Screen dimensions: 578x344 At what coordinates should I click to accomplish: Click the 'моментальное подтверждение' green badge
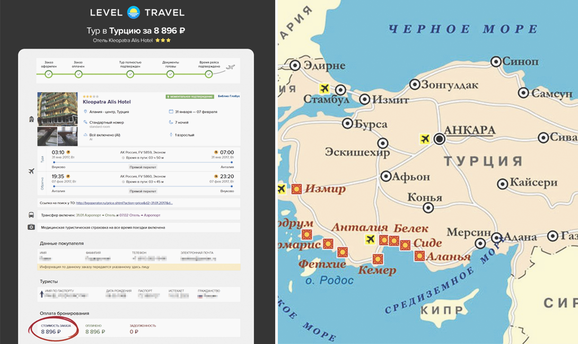pyautogui.click(x=190, y=97)
